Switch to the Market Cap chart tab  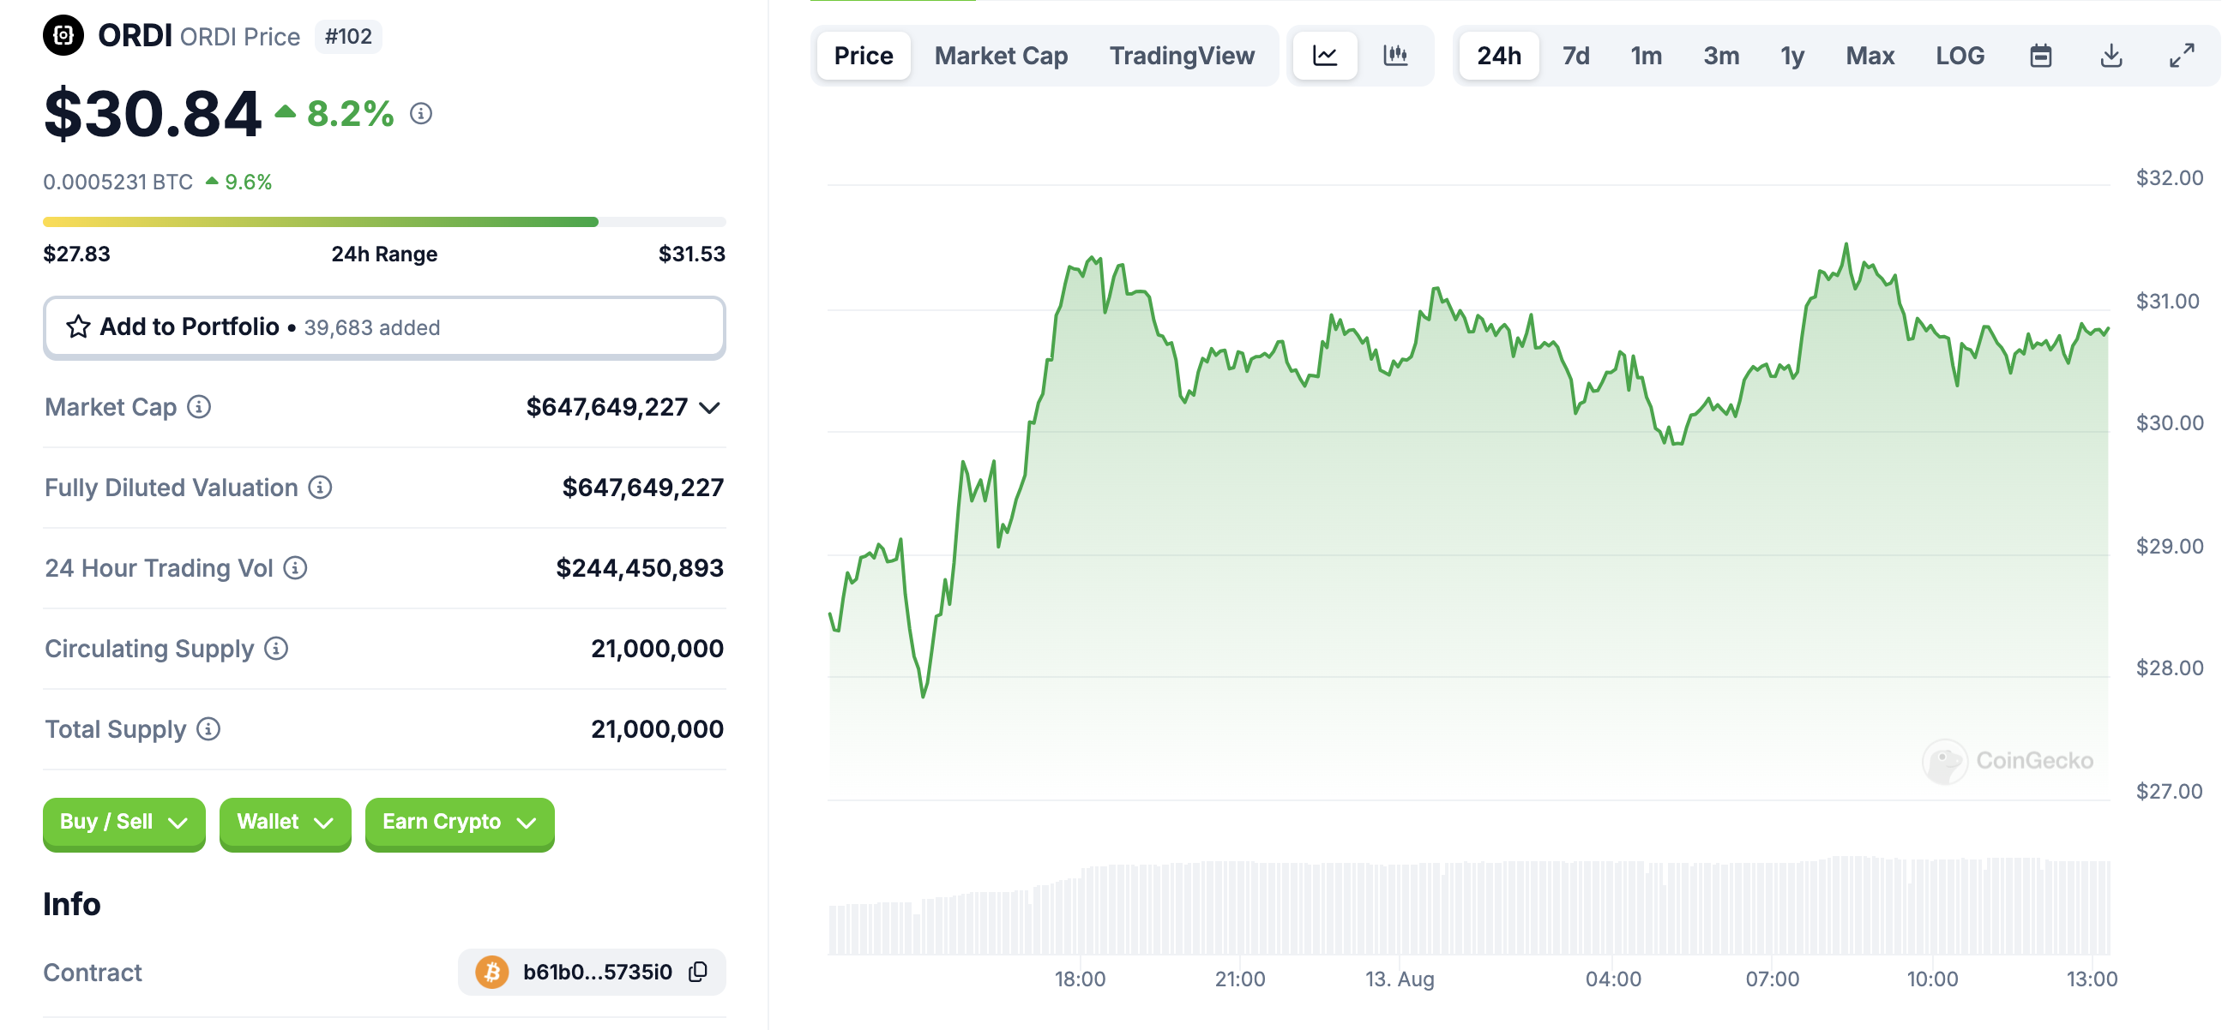coord(1001,57)
